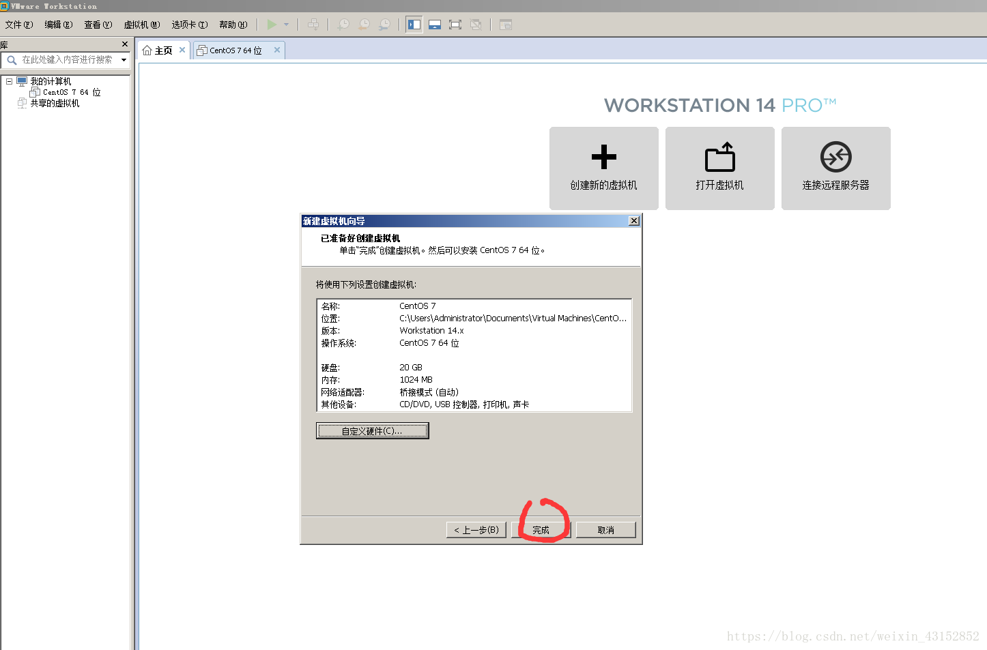
Task: Click the 连接远程服务器 tile
Action: pyautogui.click(x=836, y=168)
